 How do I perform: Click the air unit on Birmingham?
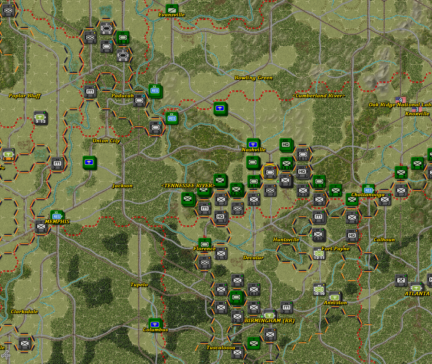[269, 315]
